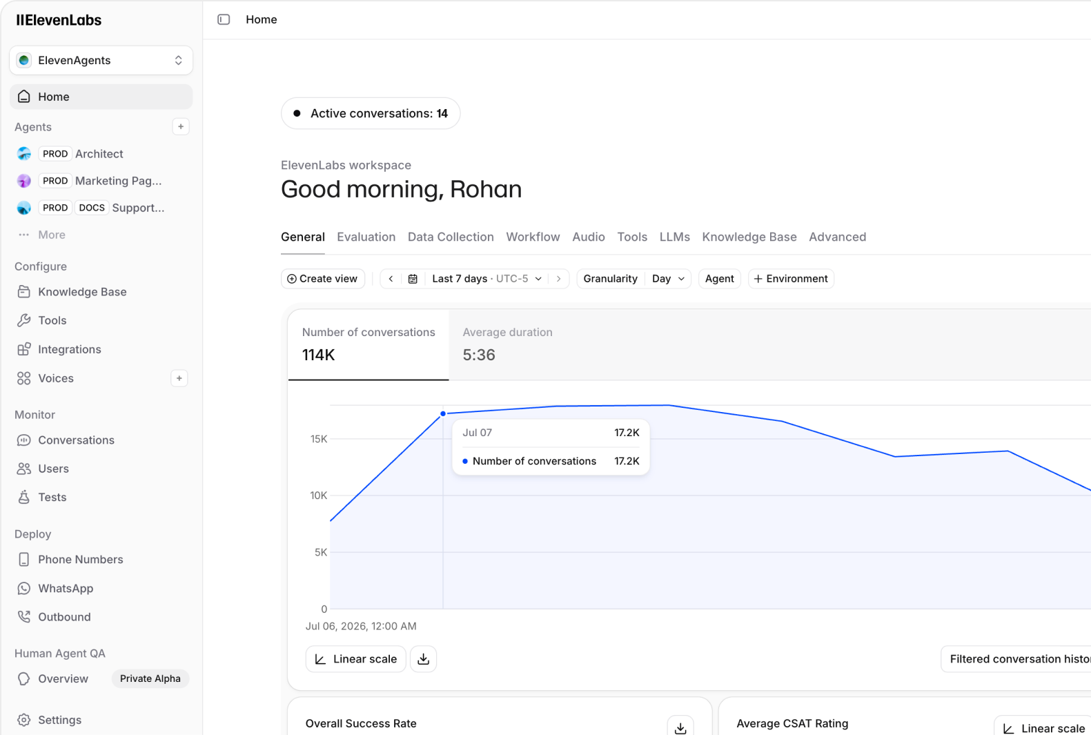Click the Create view button
This screenshot has height=735, width=1091.
(x=323, y=279)
